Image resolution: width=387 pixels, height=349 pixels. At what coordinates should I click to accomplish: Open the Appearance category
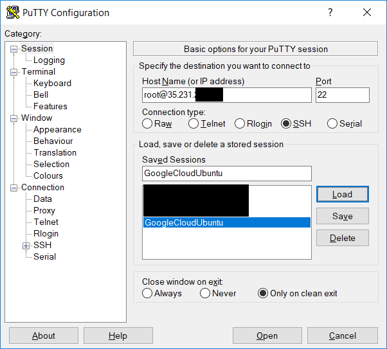tap(57, 130)
